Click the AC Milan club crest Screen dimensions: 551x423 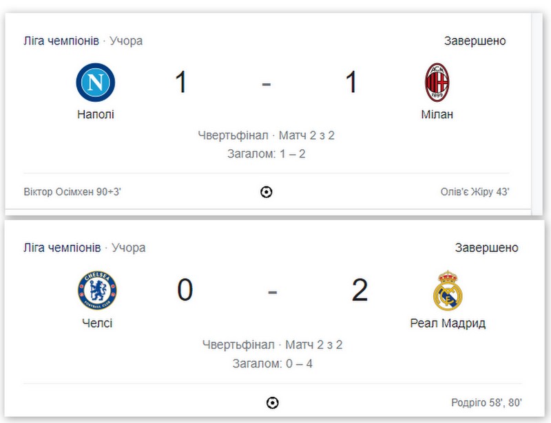(437, 83)
